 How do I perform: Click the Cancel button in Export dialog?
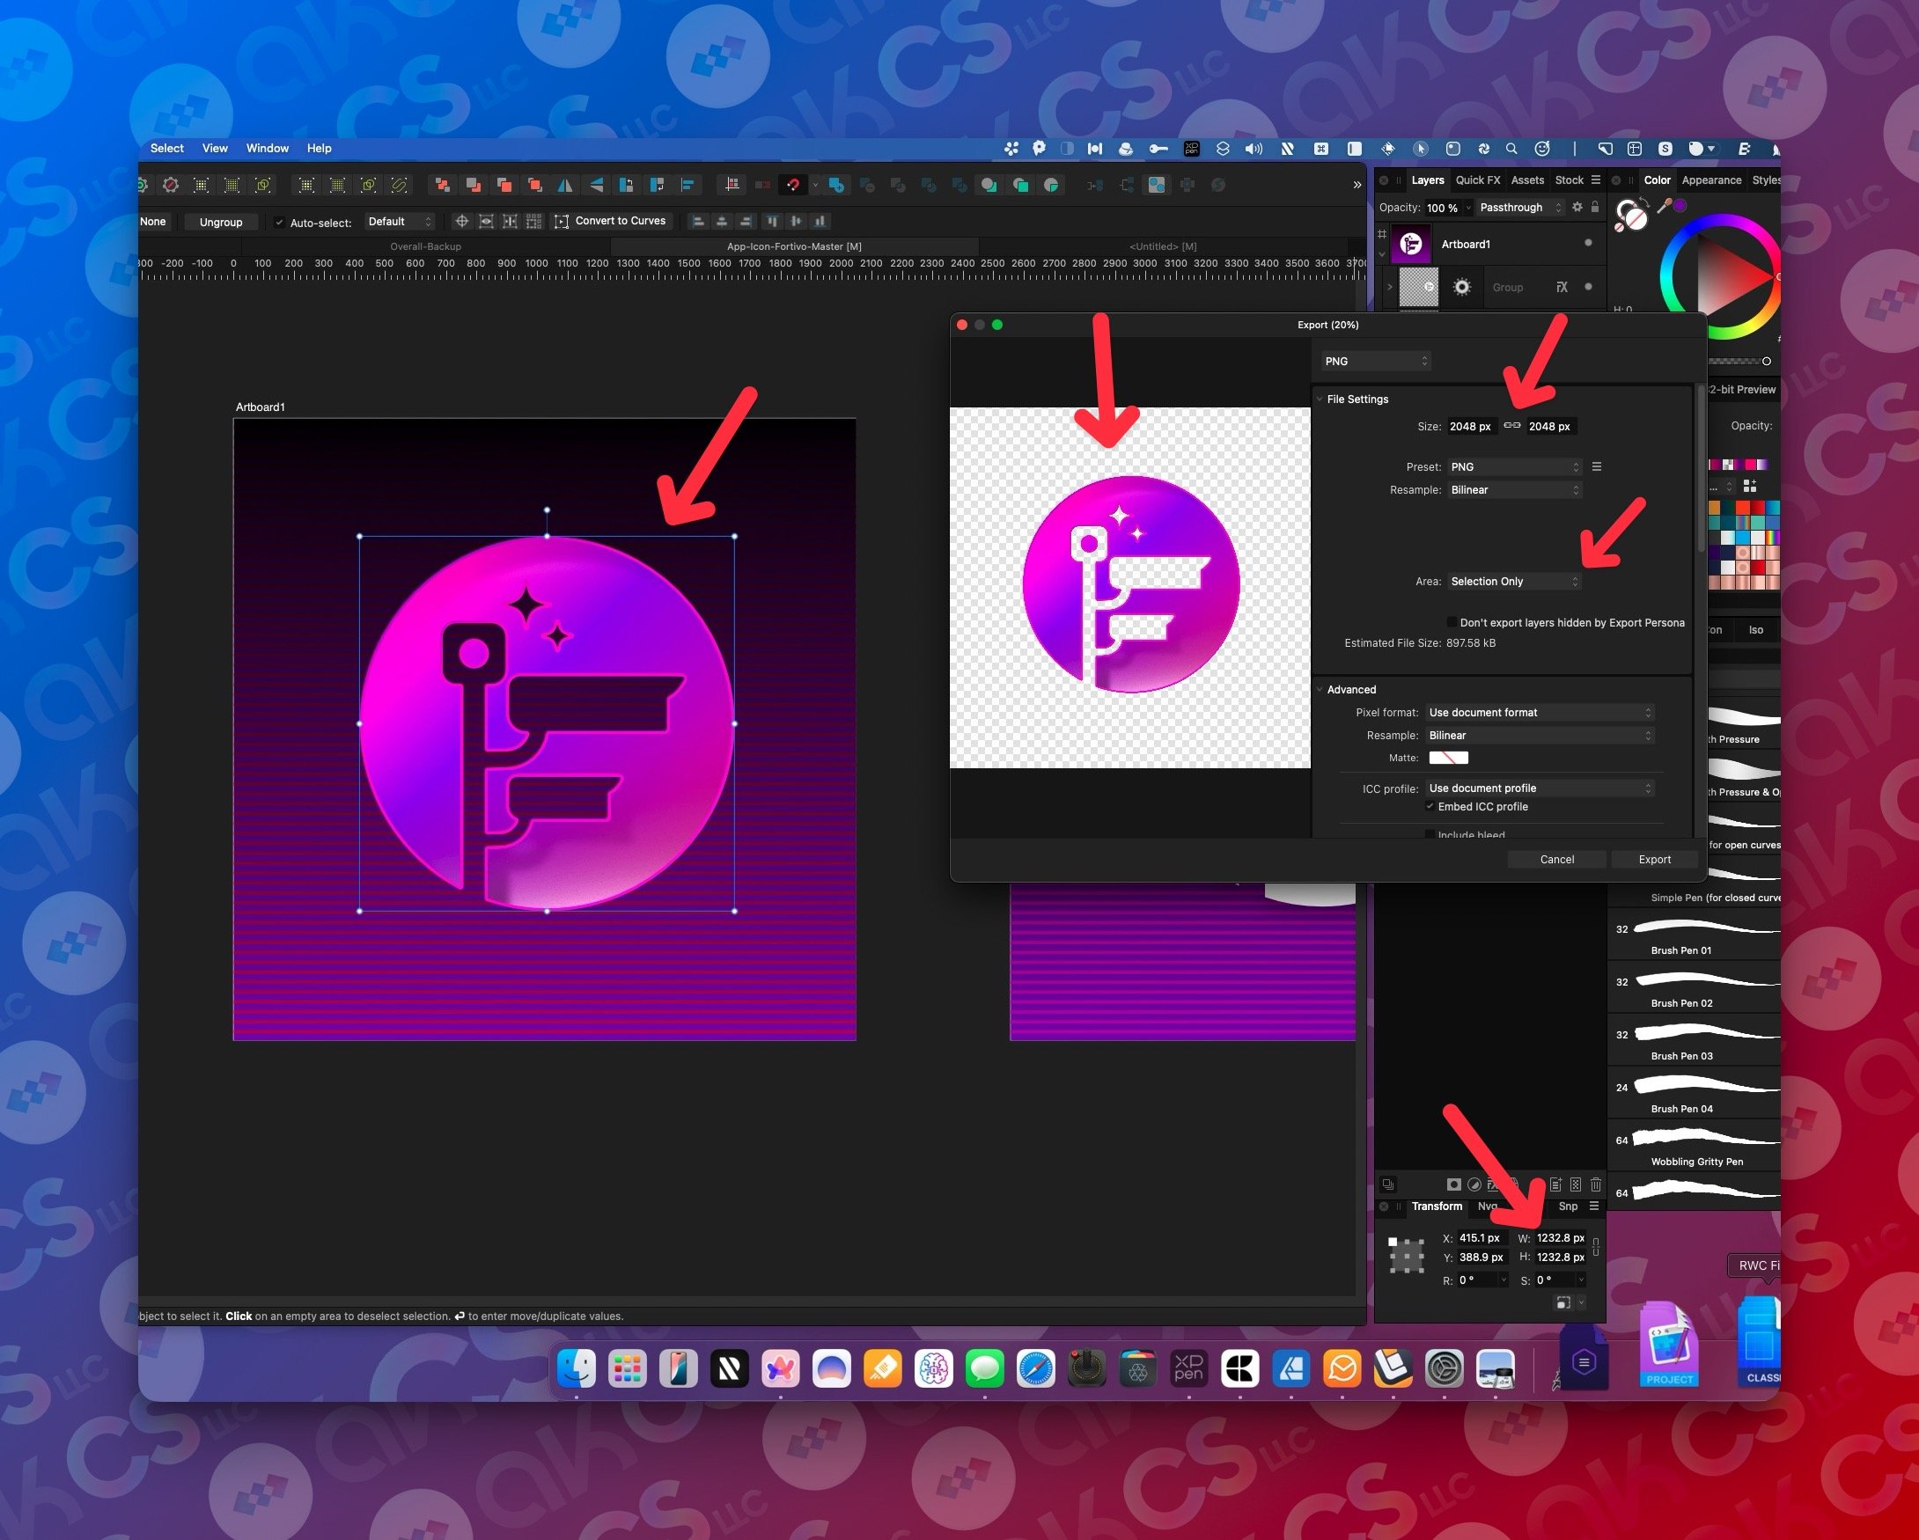1556,860
